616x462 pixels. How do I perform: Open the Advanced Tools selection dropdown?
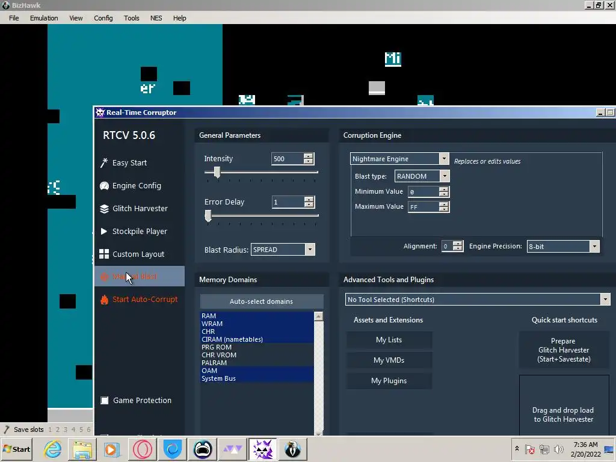[x=605, y=300]
